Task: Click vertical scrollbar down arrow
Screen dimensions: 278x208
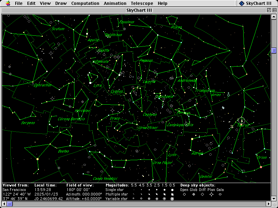Action: tap(274, 198)
